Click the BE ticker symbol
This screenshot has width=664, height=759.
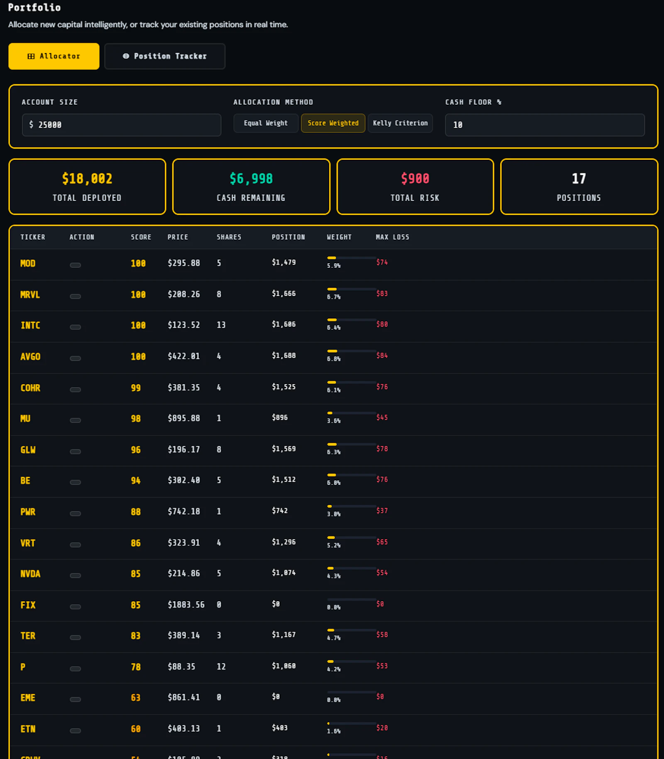[25, 481]
